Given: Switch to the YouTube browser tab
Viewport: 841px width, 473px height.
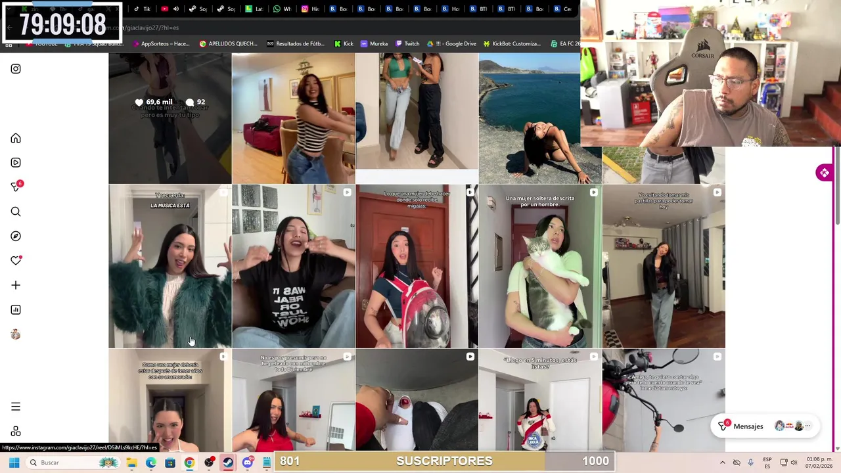Looking at the screenshot, I should 170,9.
